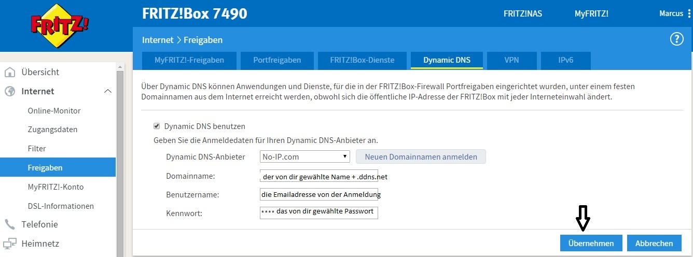Click the Domainname input field
This screenshot has height=257, width=693.
[319, 177]
